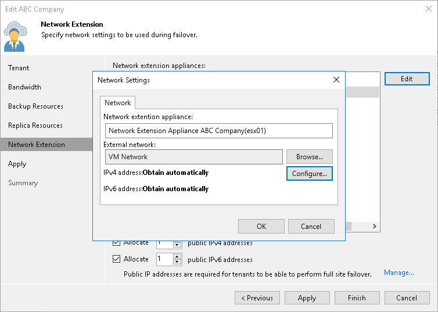This screenshot has width=438, height=312.
Task: Go to the Bandwidth step
Action: coord(24,87)
